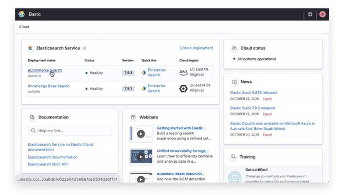Open Enterprise Search for eCommerce Search row

(x=156, y=72)
